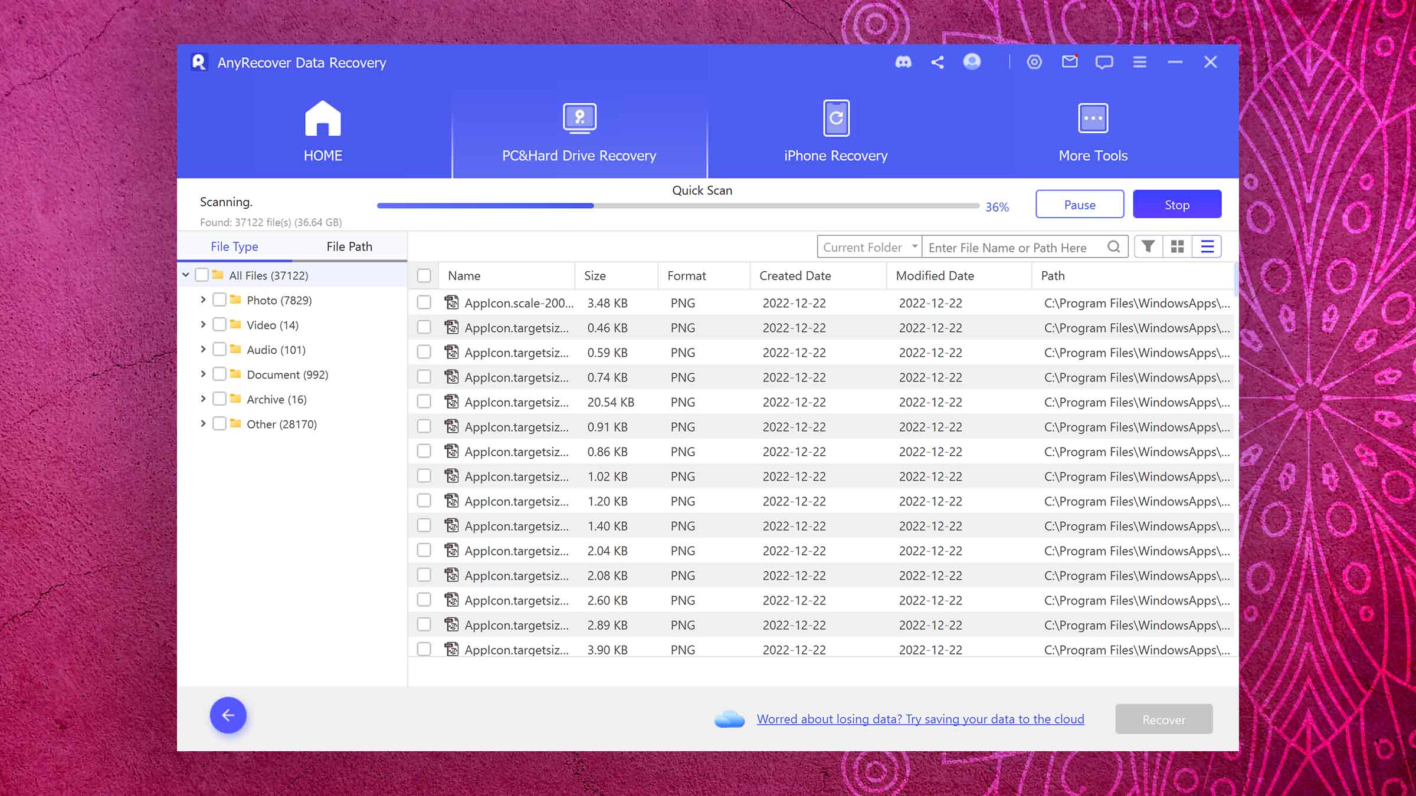Expand the Photo category

coord(203,300)
